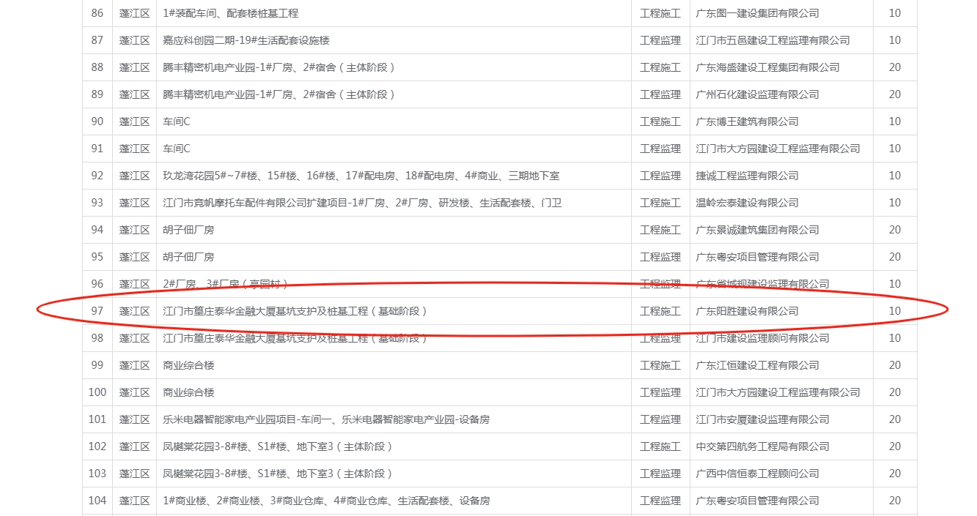Open the 玖龙湾花园5#~7#楼 project entry

coord(361,176)
